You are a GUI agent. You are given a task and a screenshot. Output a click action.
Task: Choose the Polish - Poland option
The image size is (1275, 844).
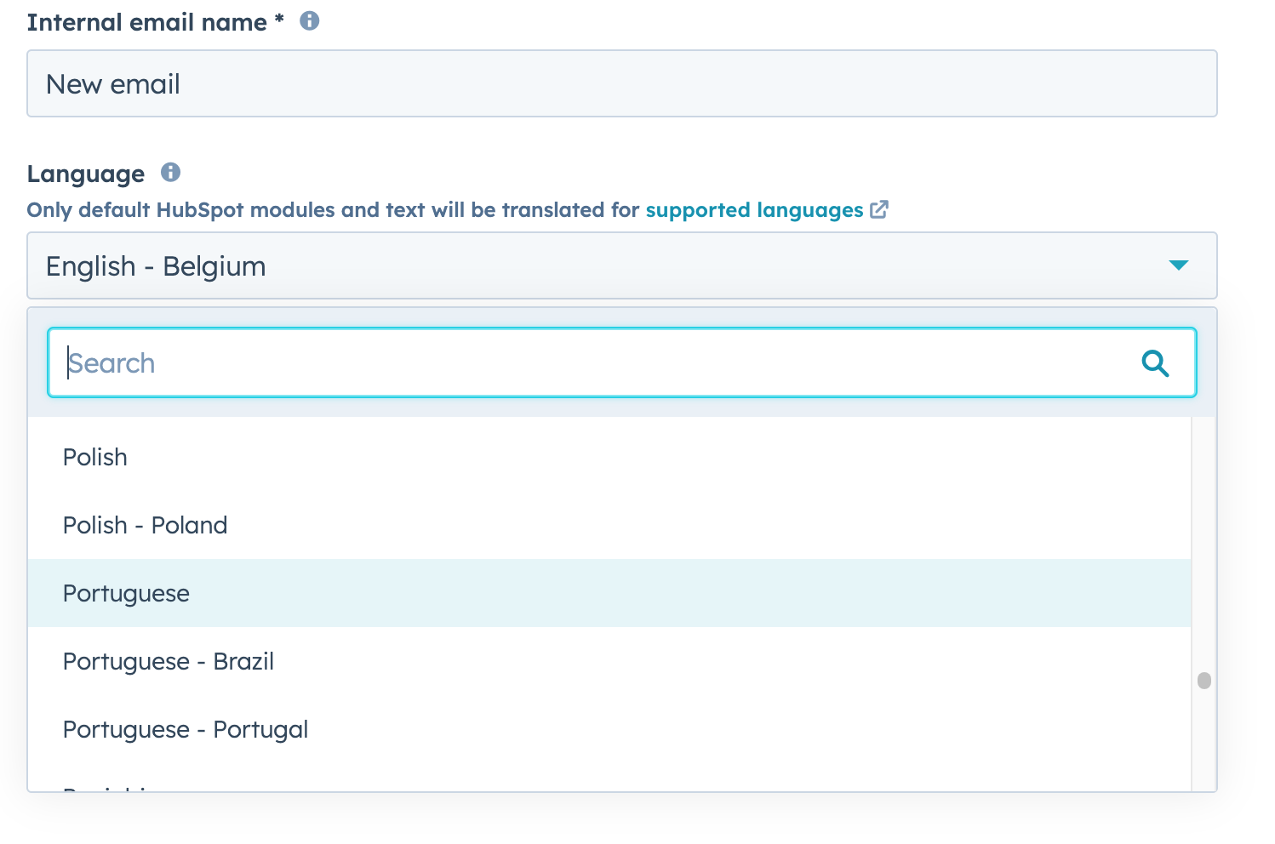146,525
